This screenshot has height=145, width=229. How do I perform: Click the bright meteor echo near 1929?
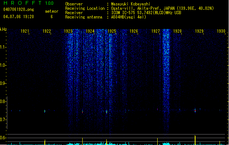pos(195,110)
